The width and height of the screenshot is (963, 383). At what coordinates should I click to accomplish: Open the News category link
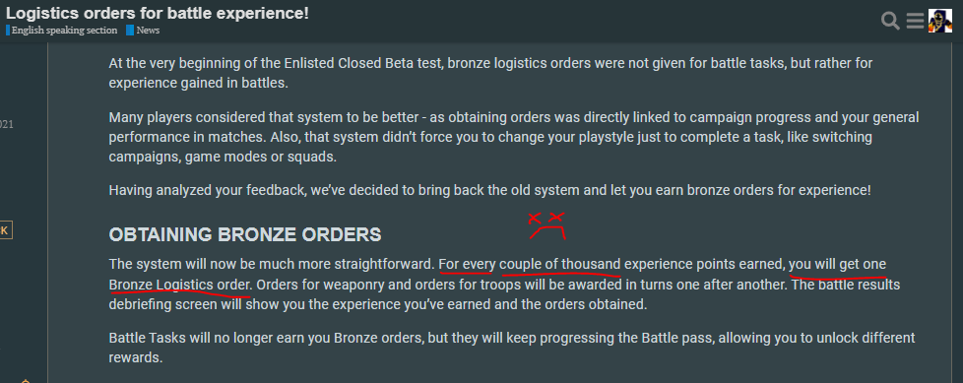click(x=148, y=31)
